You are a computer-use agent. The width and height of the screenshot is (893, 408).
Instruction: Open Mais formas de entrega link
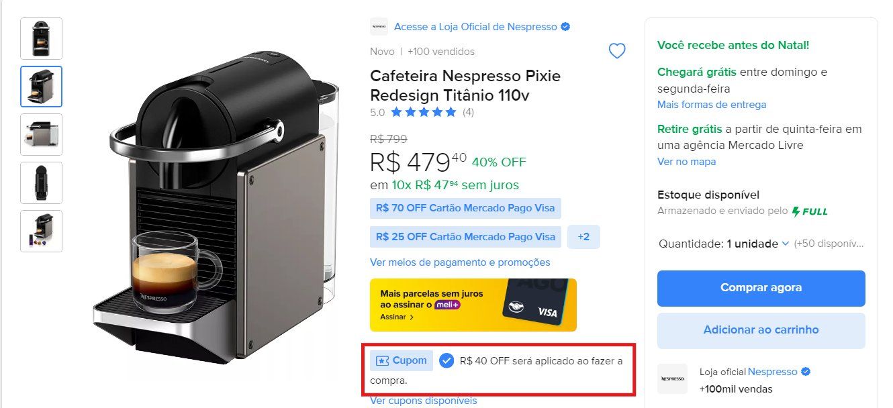pyautogui.click(x=712, y=105)
